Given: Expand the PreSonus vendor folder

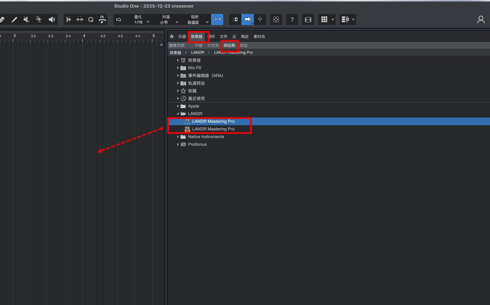Looking at the screenshot, I should coord(178,144).
